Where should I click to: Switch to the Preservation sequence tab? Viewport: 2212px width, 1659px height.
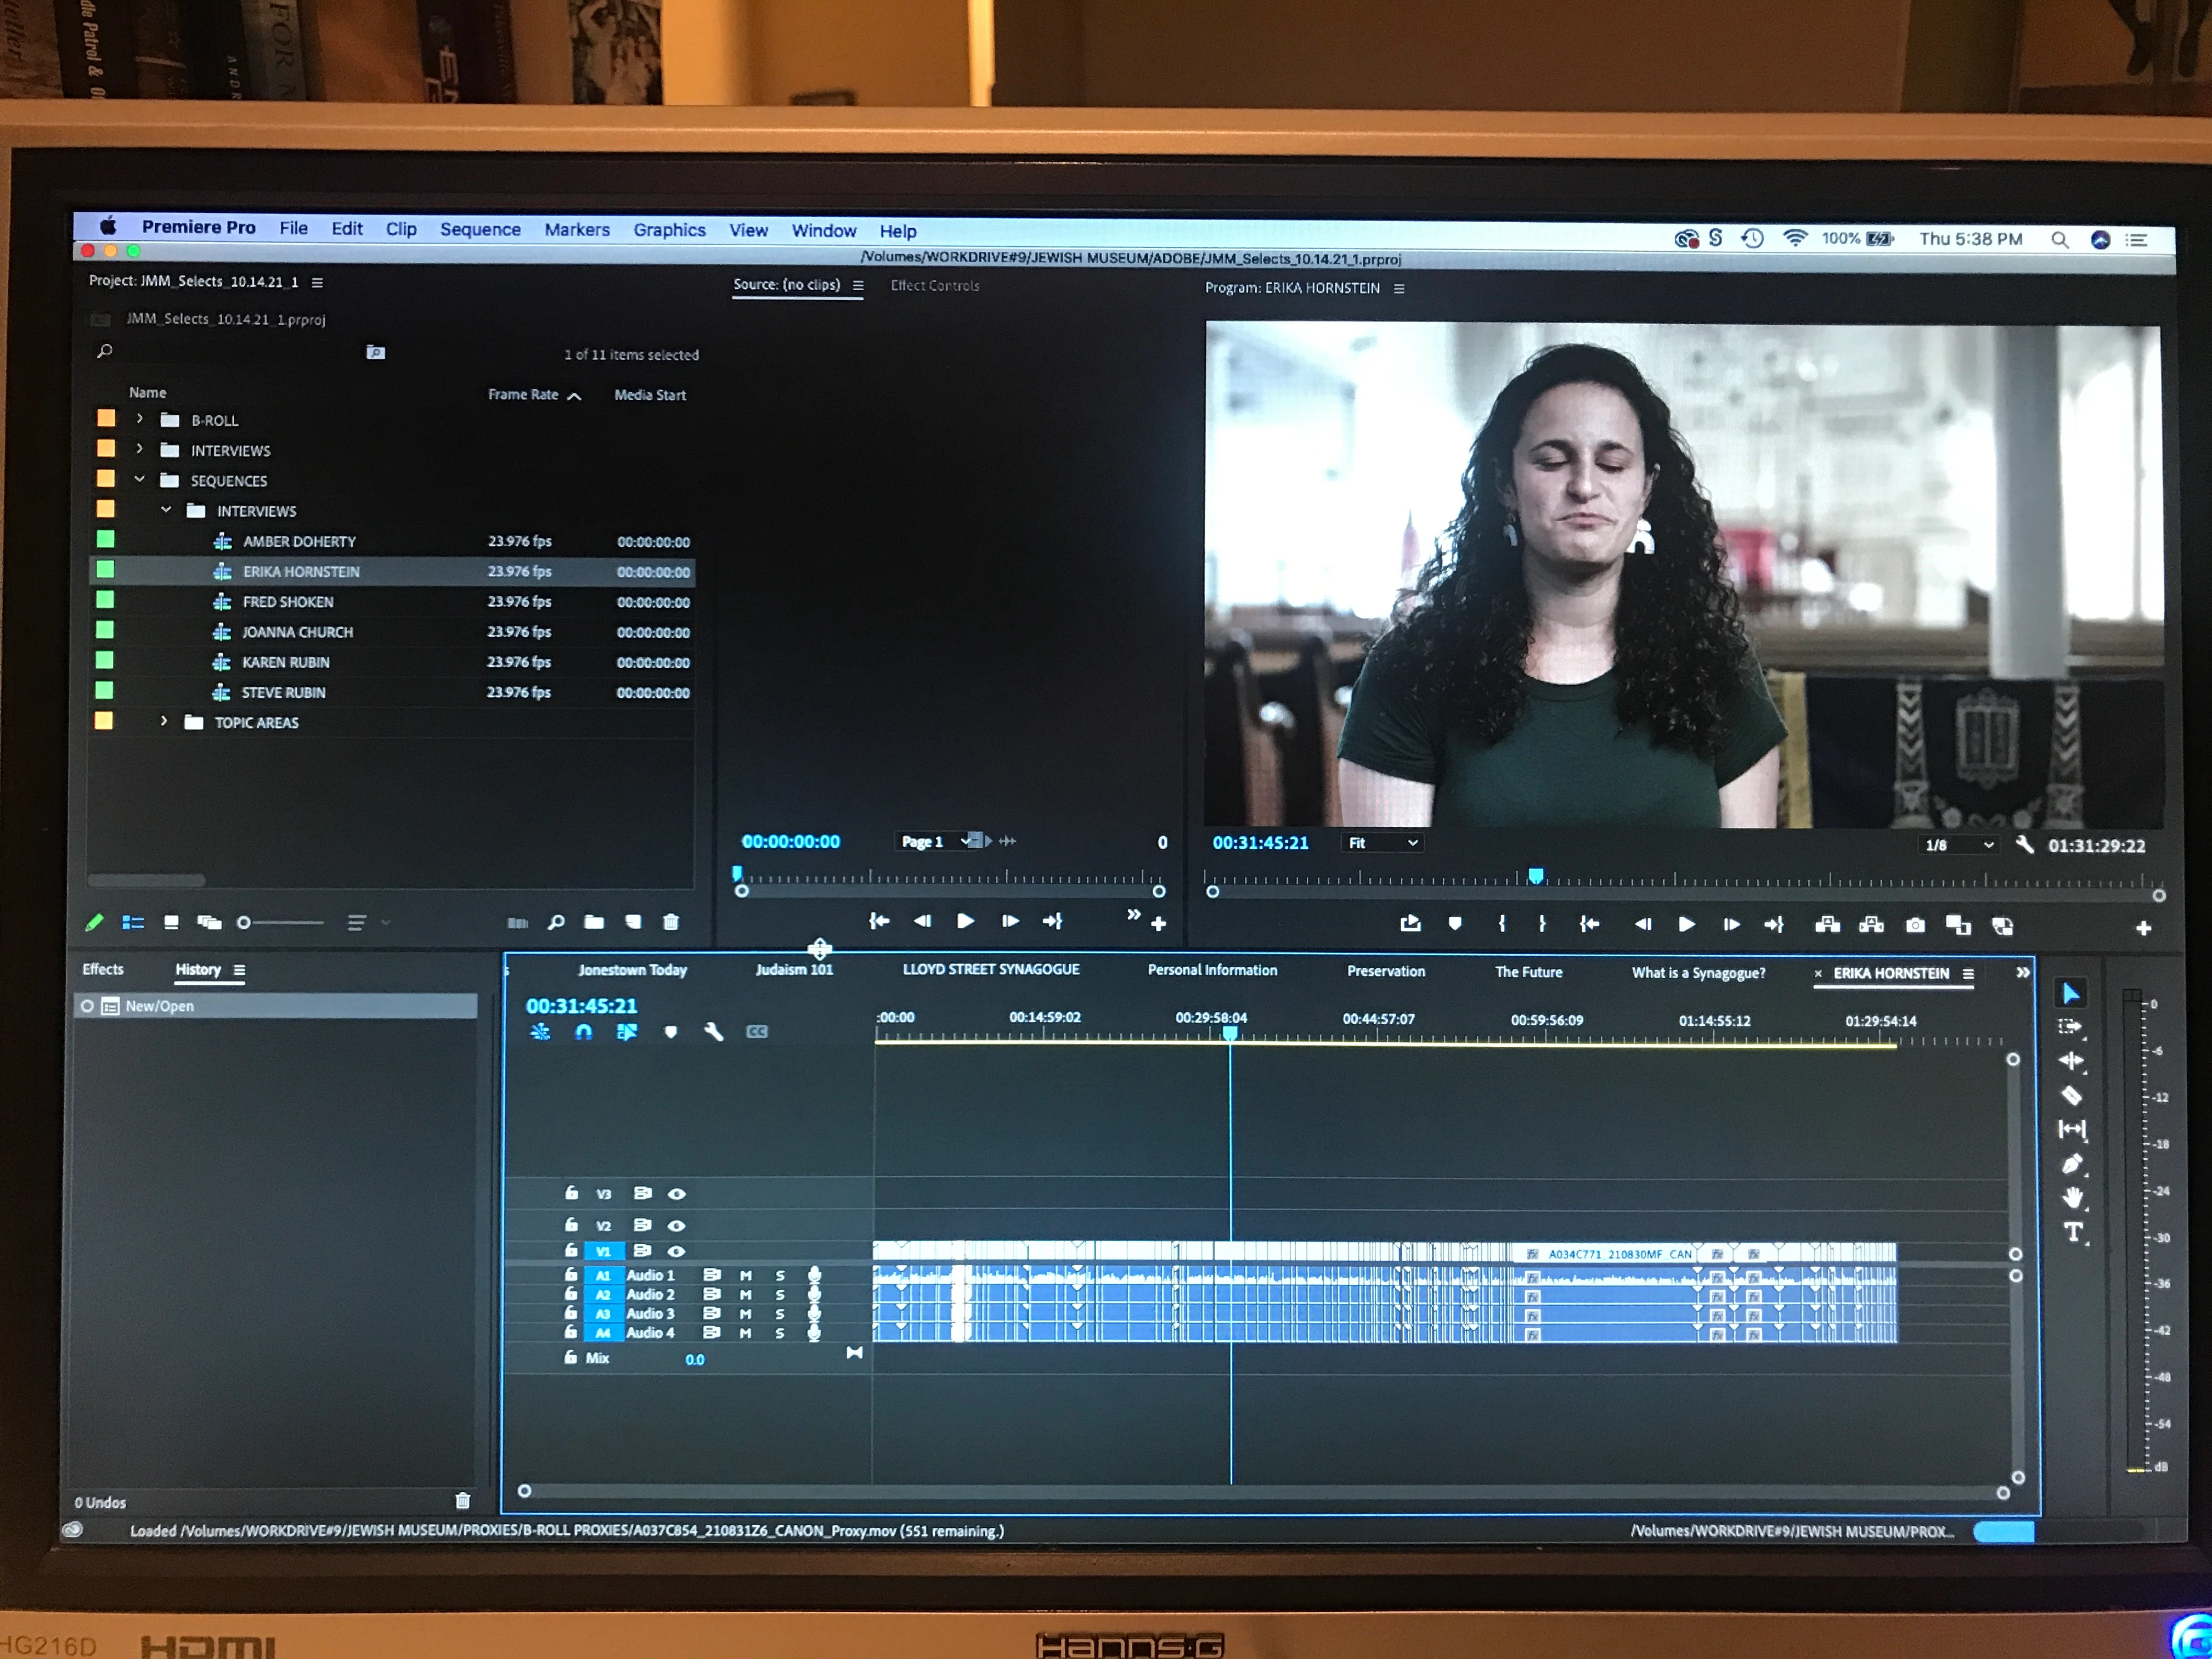point(1385,971)
